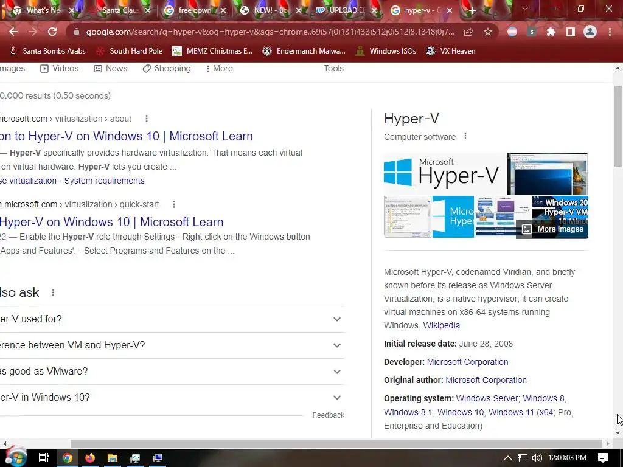Image resolution: width=623 pixels, height=467 pixels.
Task: Open People also ask options dots
Action: pos(53,292)
